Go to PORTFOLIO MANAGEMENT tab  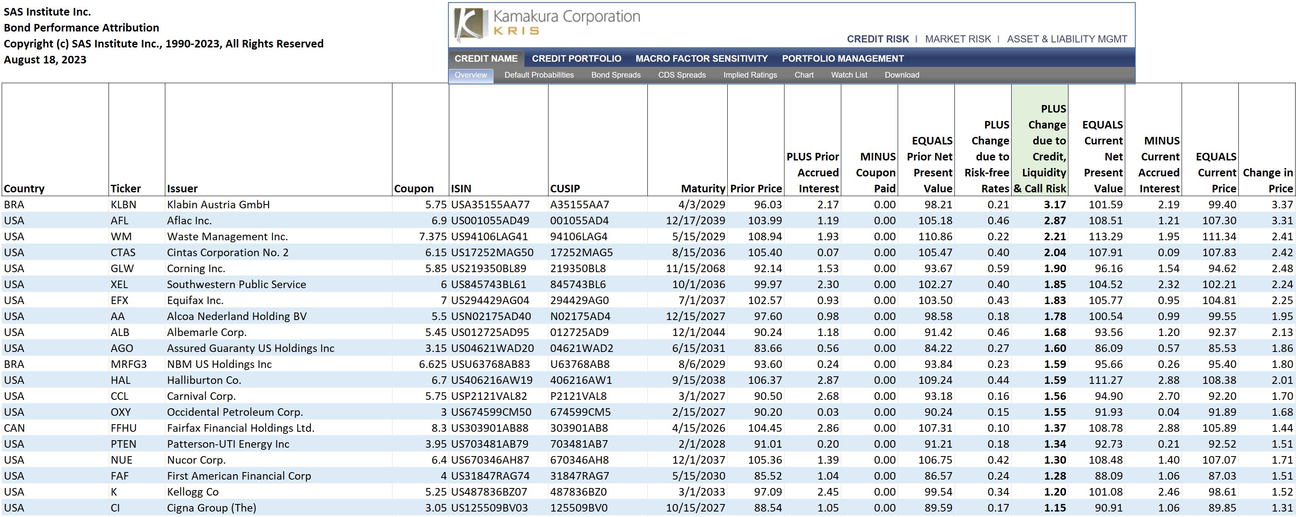(843, 58)
